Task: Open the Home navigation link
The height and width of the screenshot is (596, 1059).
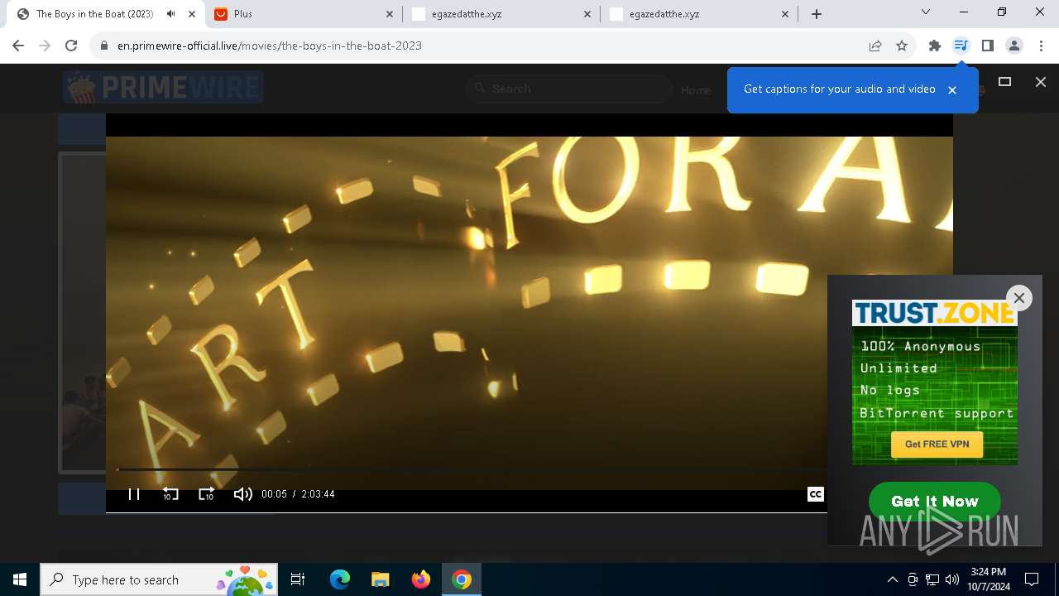Action: click(x=696, y=90)
